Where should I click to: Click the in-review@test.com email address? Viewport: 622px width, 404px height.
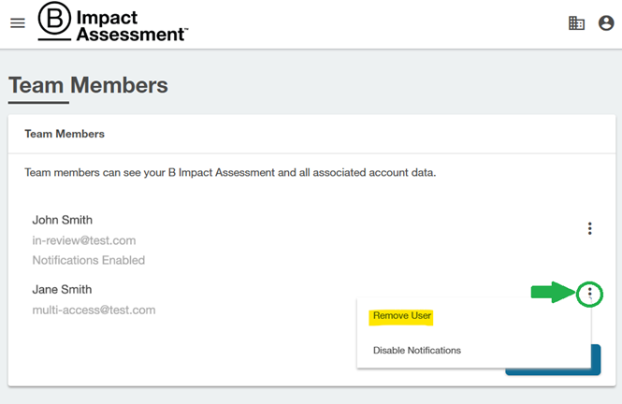coord(84,240)
